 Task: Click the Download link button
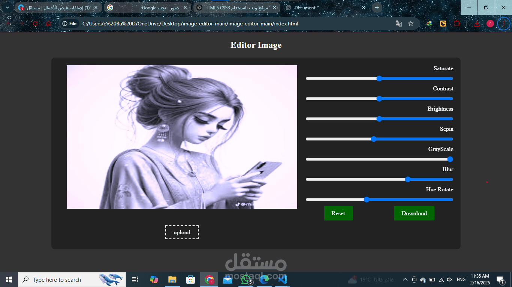click(414, 213)
